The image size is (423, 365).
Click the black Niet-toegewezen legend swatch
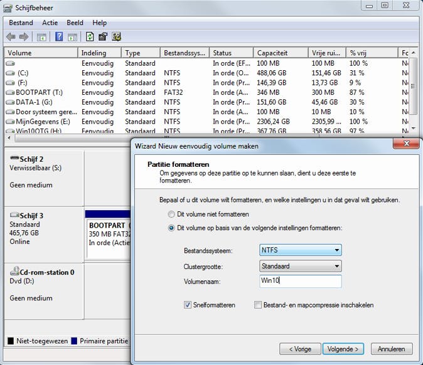point(11,341)
